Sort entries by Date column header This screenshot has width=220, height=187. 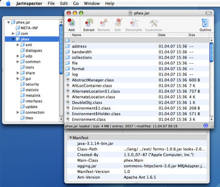click(173, 35)
